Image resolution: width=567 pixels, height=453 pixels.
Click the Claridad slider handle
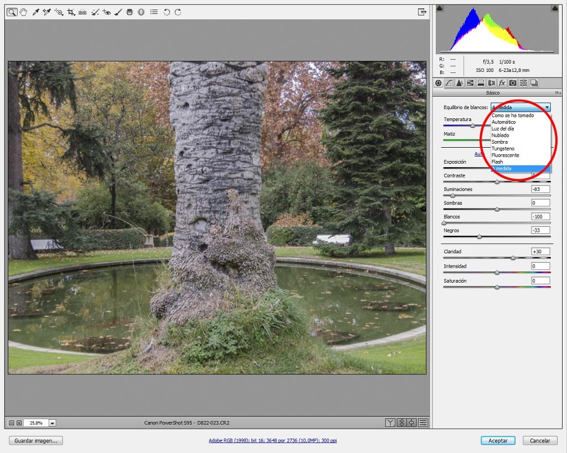(x=513, y=258)
